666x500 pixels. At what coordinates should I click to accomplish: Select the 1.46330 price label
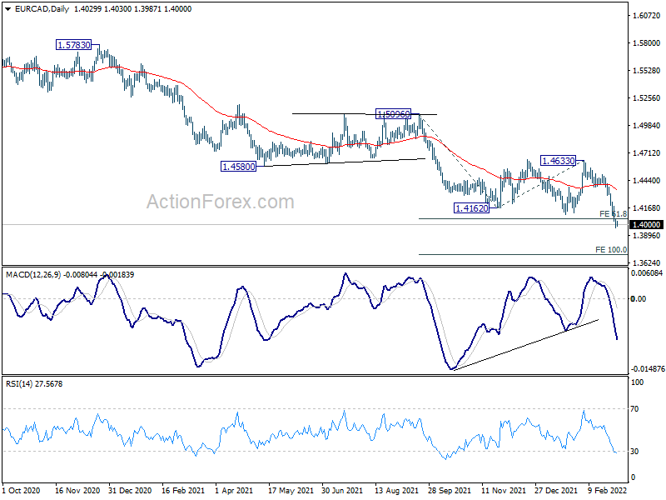(x=558, y=161)
